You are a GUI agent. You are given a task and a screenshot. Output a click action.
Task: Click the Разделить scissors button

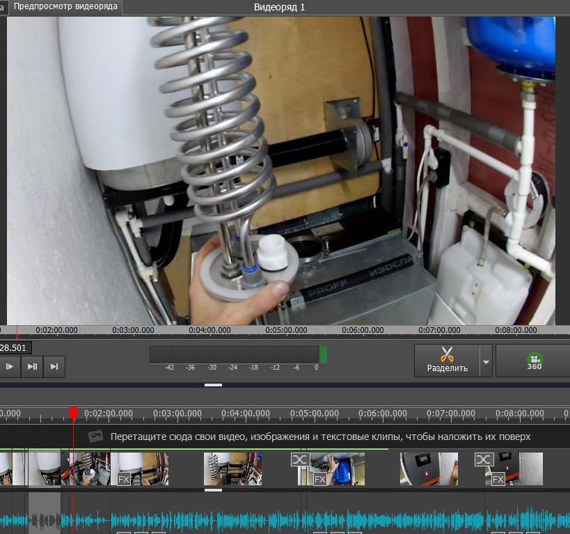pyautogui.click(x=447, y=360)
